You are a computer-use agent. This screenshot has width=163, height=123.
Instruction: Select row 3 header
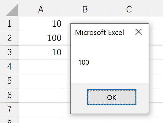9,53
